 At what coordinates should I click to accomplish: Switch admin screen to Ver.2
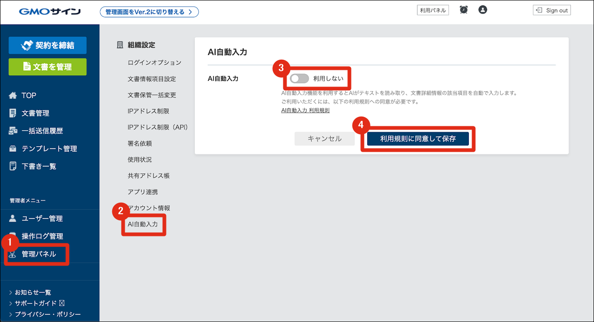[x=149, y=12]
